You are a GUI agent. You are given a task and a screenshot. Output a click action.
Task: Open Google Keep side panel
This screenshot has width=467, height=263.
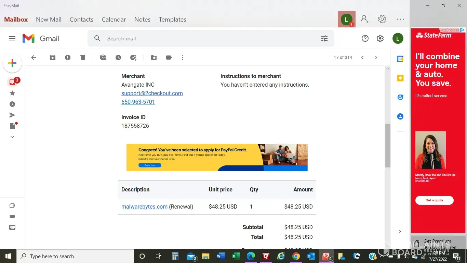(x=400, y=78)
